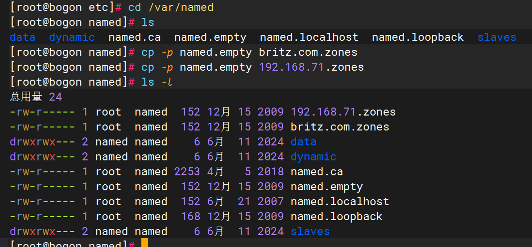Click the '[root@bogon etc]#' prompt
This screenshot has height=247, width=532.
click(x=66, y=7)
